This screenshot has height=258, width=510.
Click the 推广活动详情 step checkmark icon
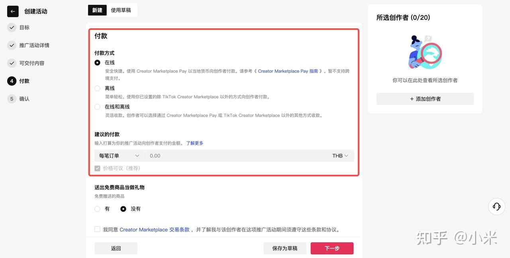(x=12, y=45)
